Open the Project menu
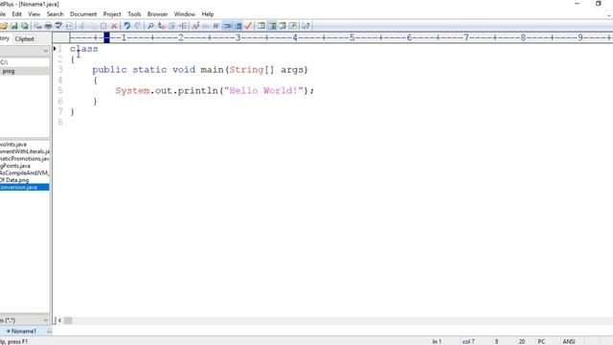The image size is (613, 345). 112,14
